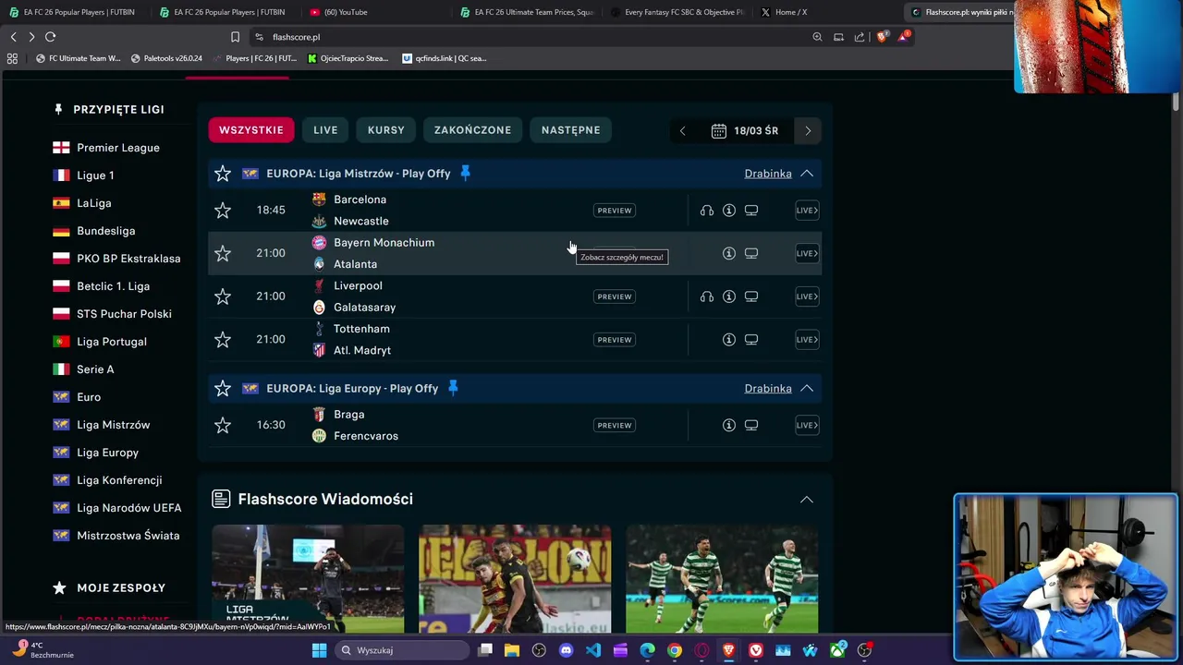
Task: Go to next day arrow
Action: tap(808, 131)
